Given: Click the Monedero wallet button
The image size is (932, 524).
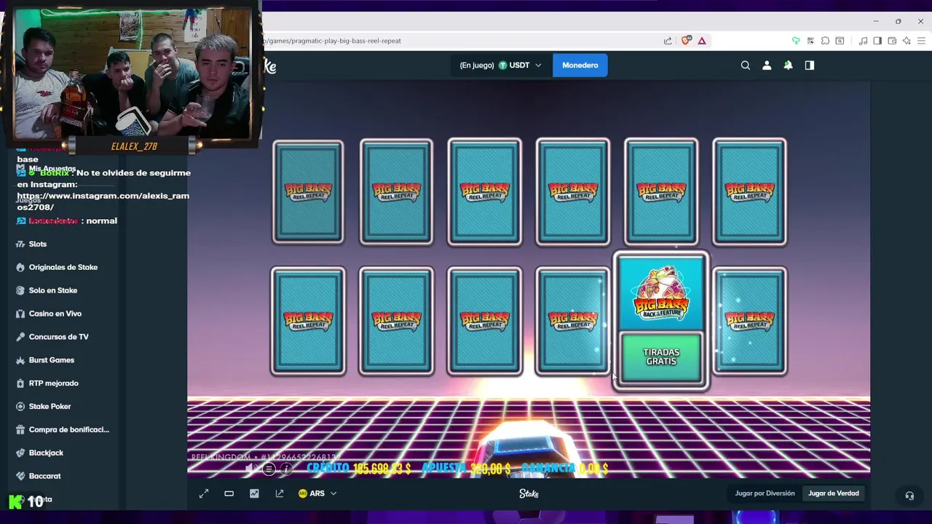Looking at the screenshot, I should [580, 65].
